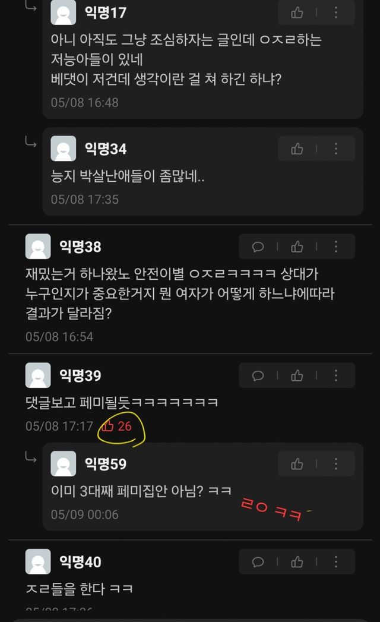Like the reply from 익명34
This screenshot has width=380, height=622.
[x=297, y=149]
